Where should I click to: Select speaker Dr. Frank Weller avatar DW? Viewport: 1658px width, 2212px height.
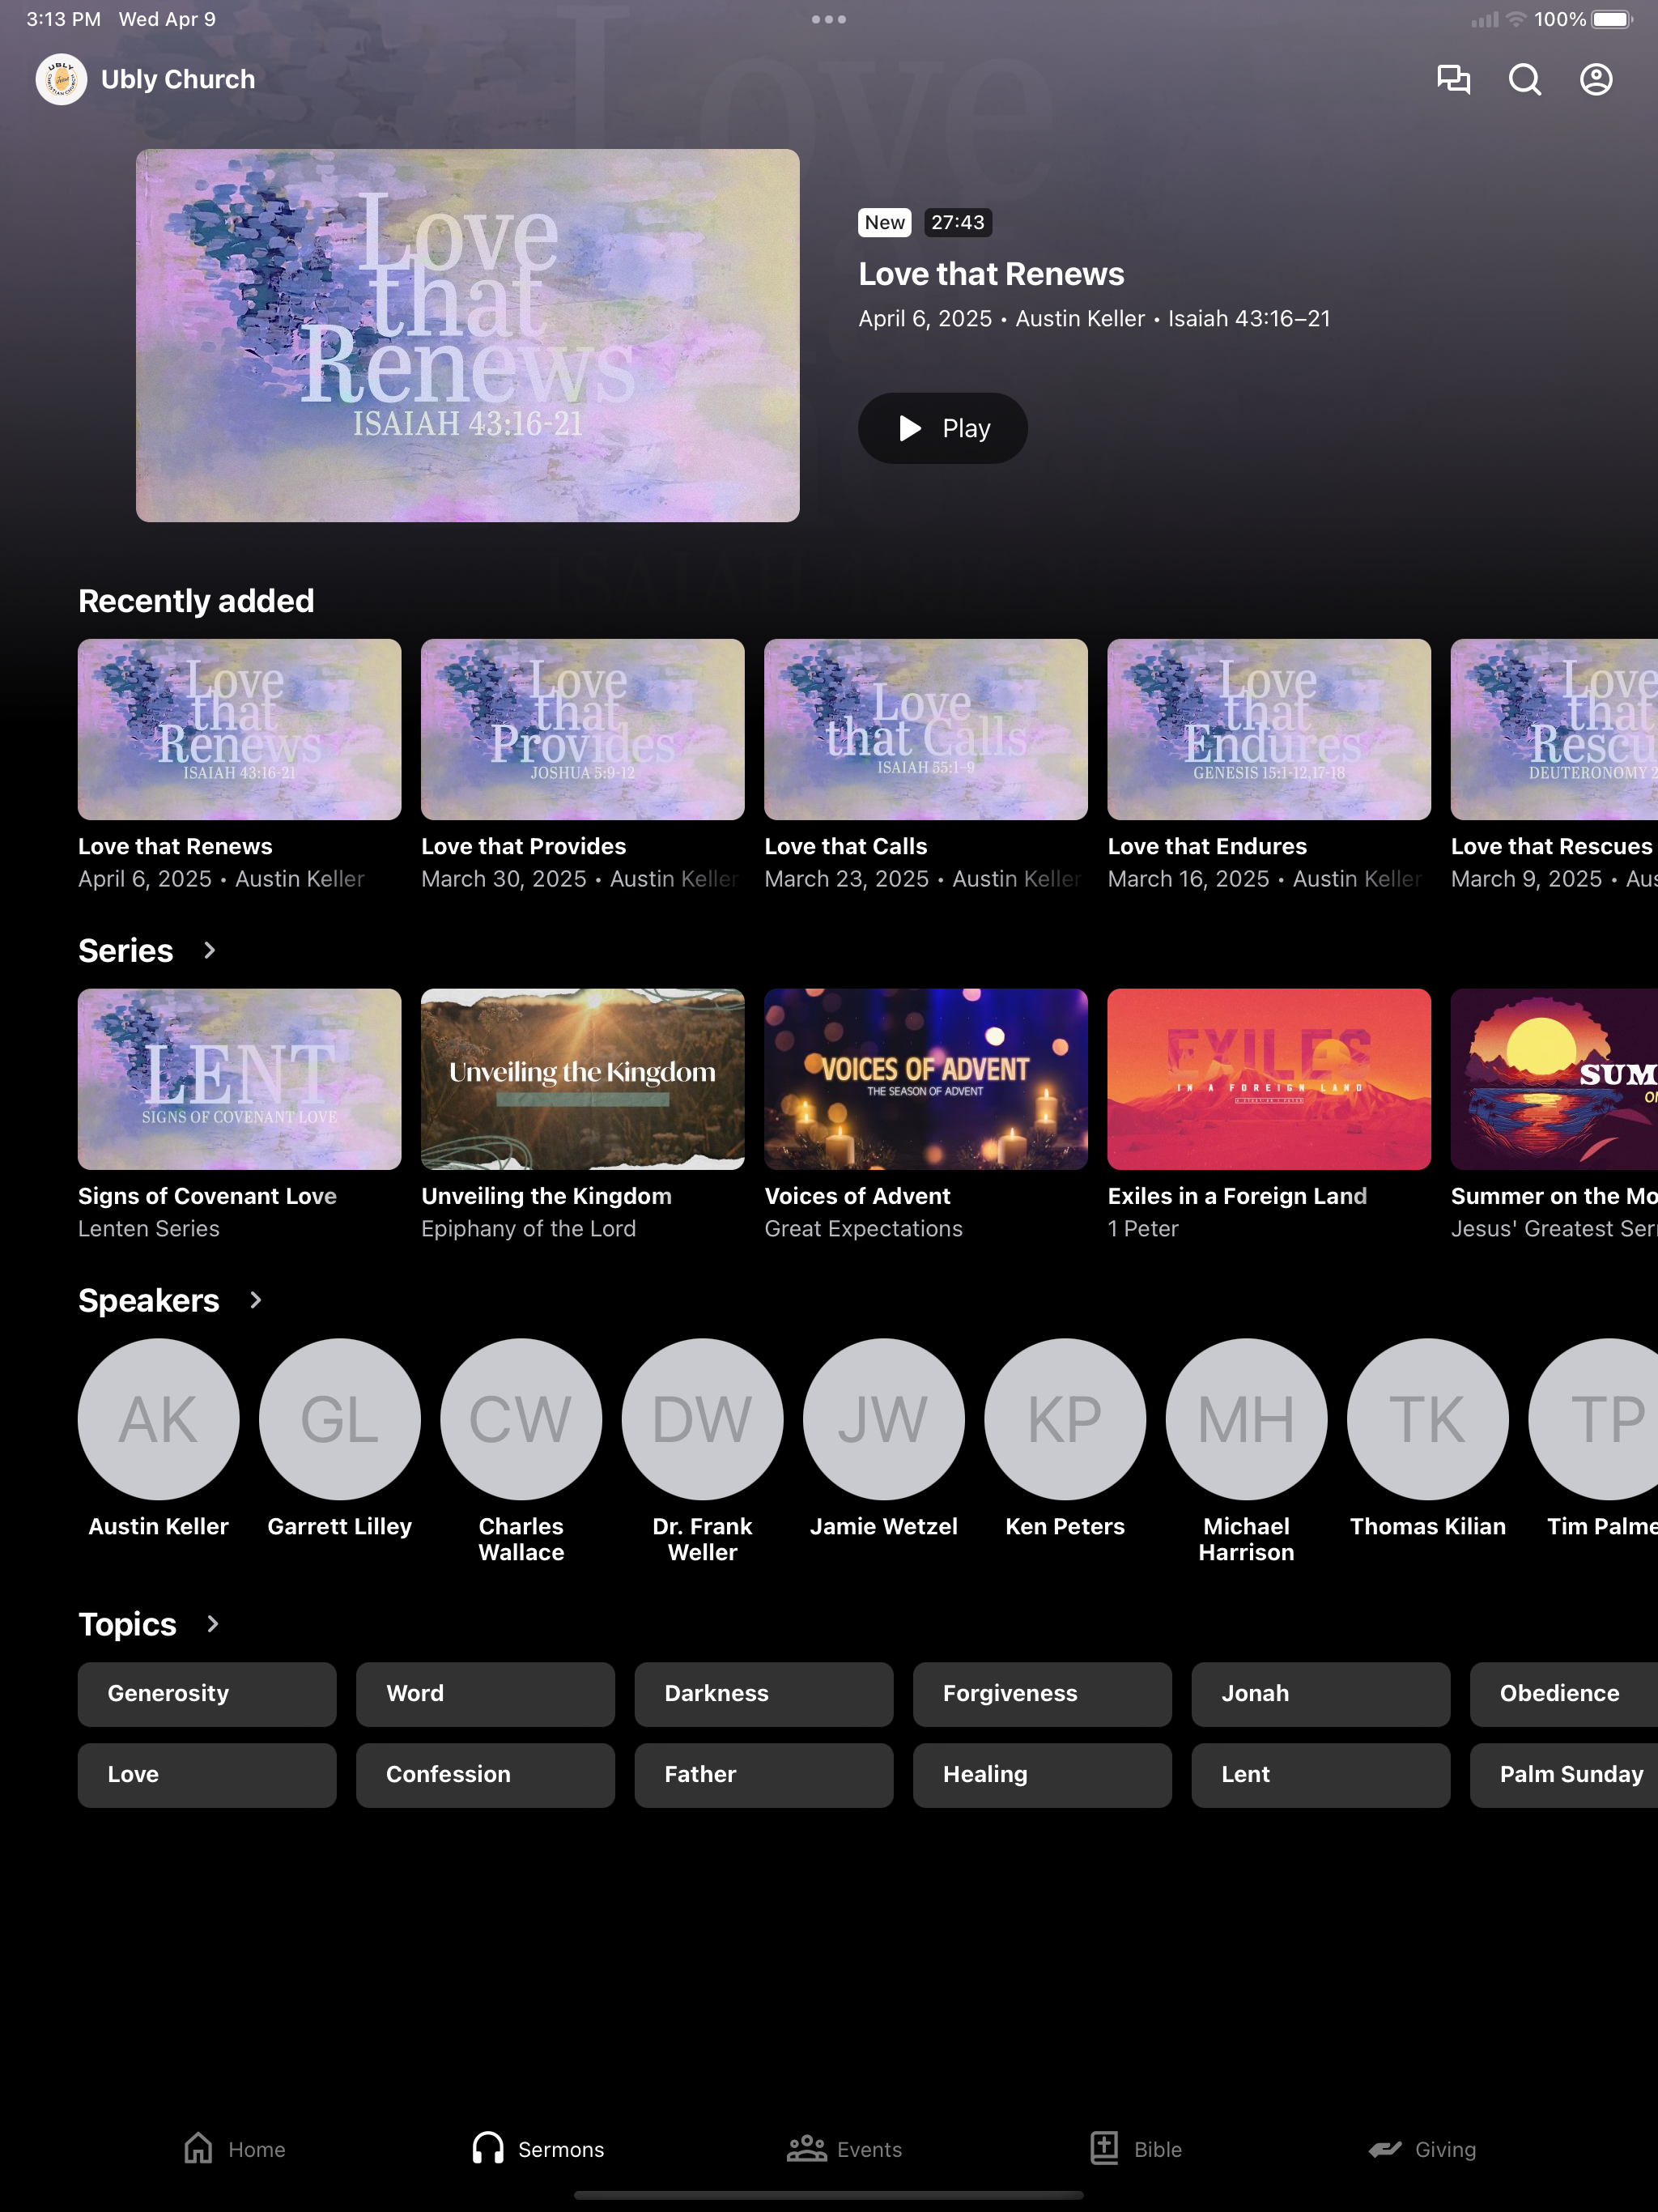(x=702, y=1419)
